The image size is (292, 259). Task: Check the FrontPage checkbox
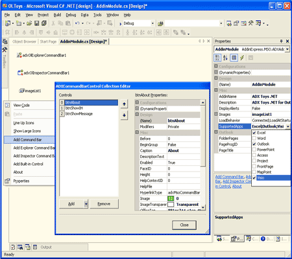point(254,166)
